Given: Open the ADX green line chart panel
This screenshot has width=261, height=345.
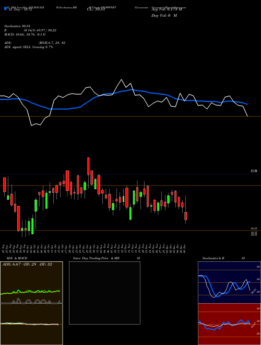Looking at the screenshot, I should click(31, 282).
